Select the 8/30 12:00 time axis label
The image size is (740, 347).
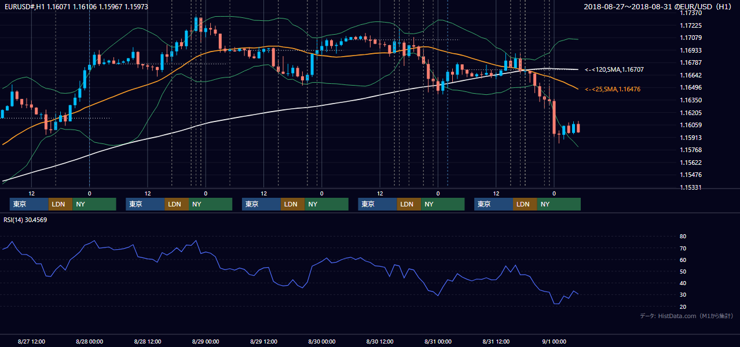coord(380,341)
